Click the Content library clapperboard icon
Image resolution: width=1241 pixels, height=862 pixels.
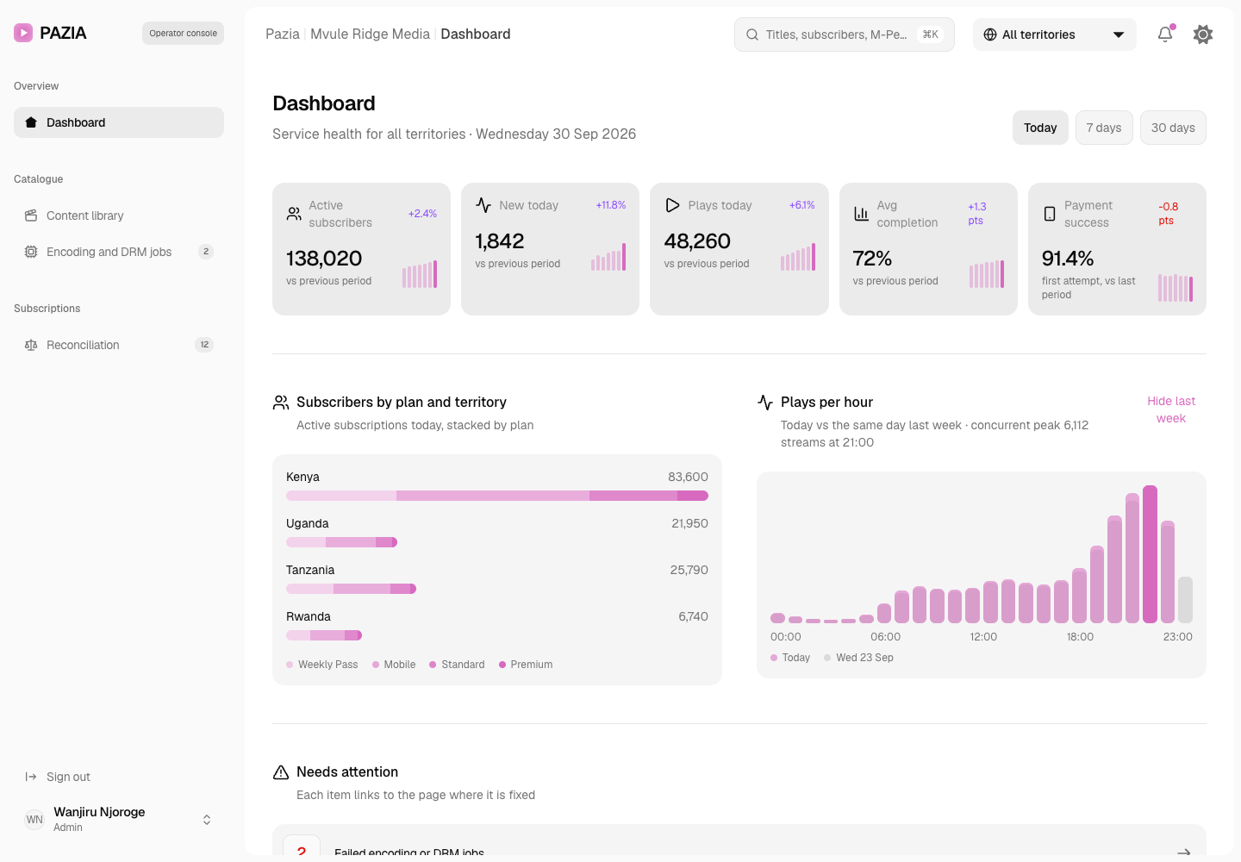point(31,215)
